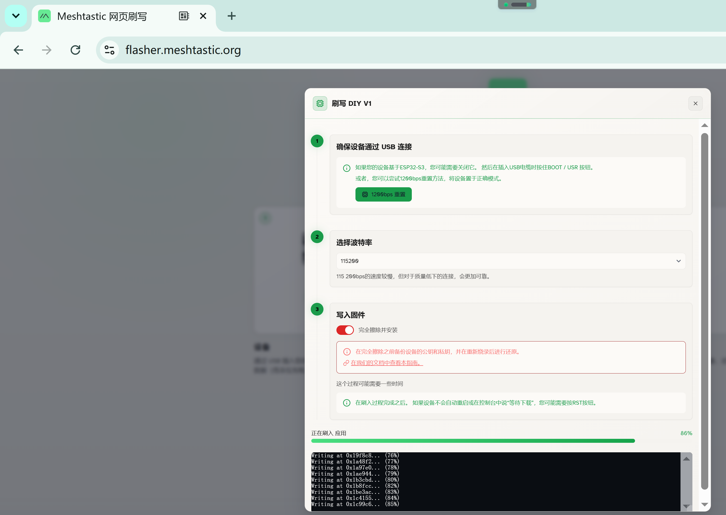The height and width of the screenshot is (515, 726).
Task: Toggle off 完全擦除并安装 switch
Action: pos(345,330)
